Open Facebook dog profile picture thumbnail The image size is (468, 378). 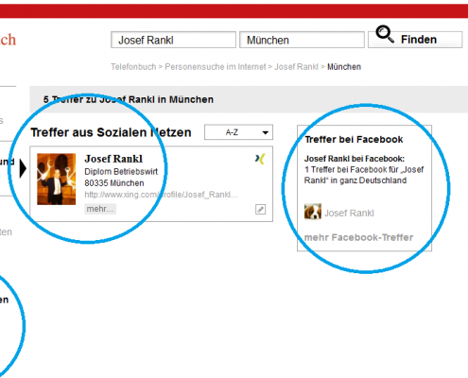(x=313, y=212)
